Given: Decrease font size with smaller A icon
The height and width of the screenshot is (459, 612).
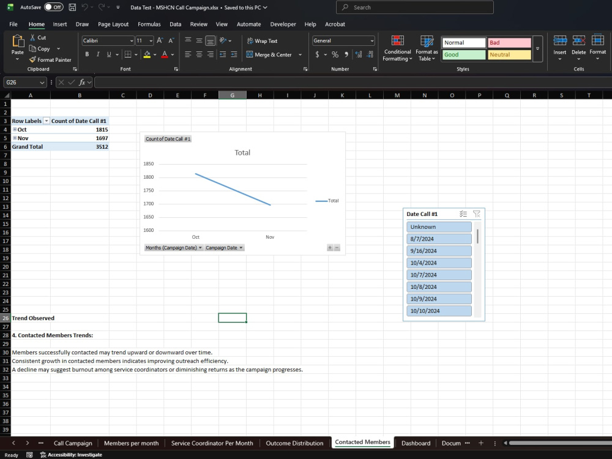Looking at the screenshot, I should tap(171, 40).
